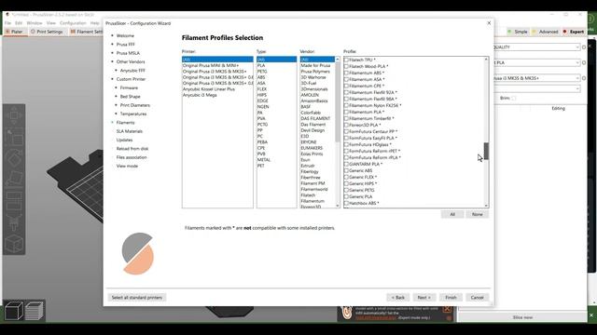This screenshot has height=335, width=597.
Task: Click down arrow of Profile list scrollbar
Action: pyautogui.click(x=486, y=206)
